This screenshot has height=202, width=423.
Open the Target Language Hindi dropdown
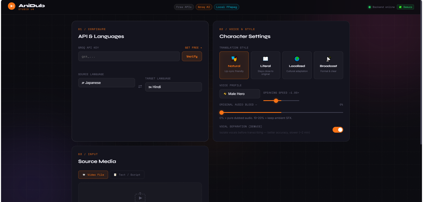pos(173,87)
